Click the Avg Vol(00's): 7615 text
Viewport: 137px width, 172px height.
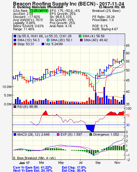[x=28, y=20]
